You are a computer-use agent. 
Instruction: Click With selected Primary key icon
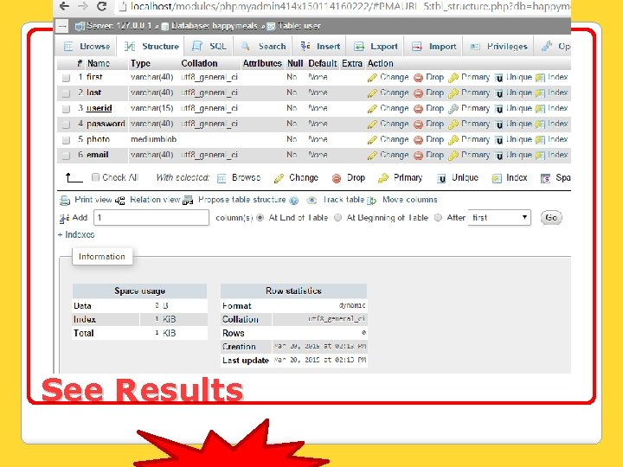(383, 179)
